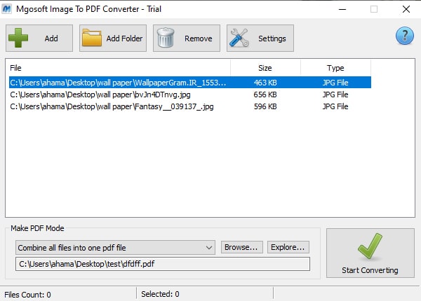421x301 pixels.
Task: Click the Explore... button
Action: point(288,247)
